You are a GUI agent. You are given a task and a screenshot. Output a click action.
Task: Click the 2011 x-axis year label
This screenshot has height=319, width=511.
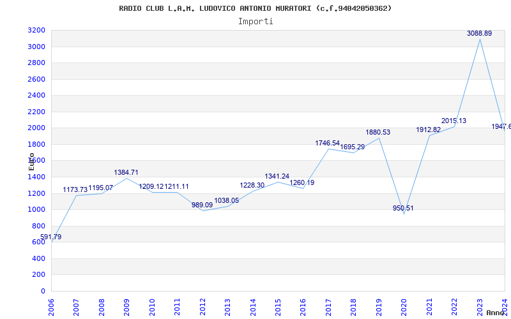point(177,307)
